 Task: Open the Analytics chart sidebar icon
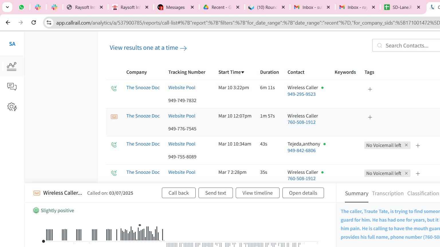coord(11,66)
